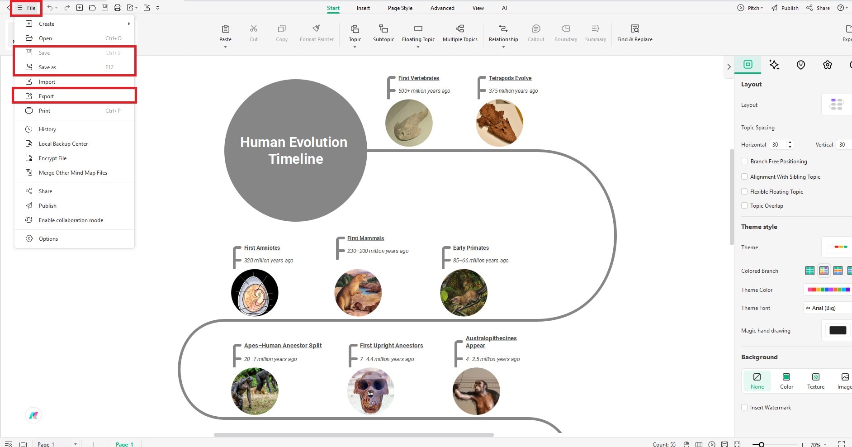Screen dimensions: 852x447
Task: Switch to the Page Style ribbon tab
Action: pos(400,8)
